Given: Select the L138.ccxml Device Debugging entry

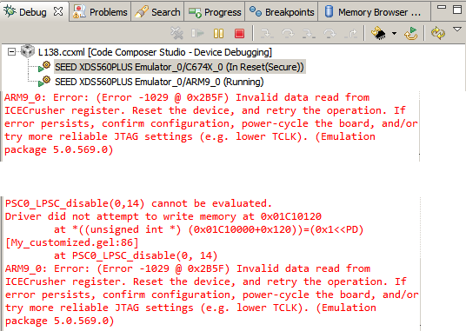Looking at the screenshot, I should (x=155, y=52).
